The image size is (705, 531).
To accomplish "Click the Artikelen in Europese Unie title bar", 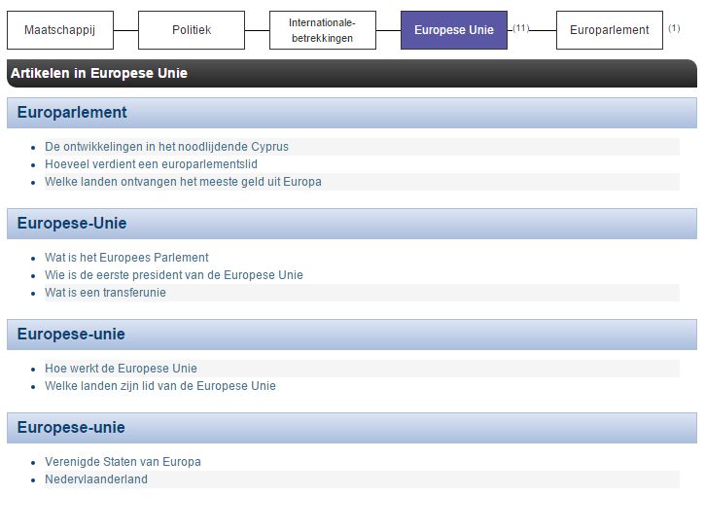I will tap(351, 73).
